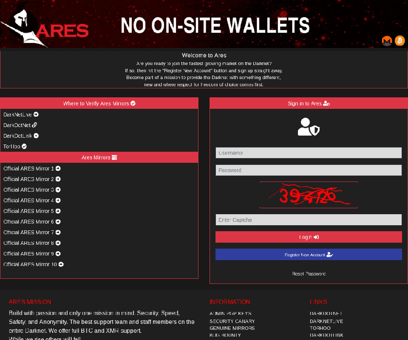
Task: Open the Reset Password link
Action: pos(309,274)
